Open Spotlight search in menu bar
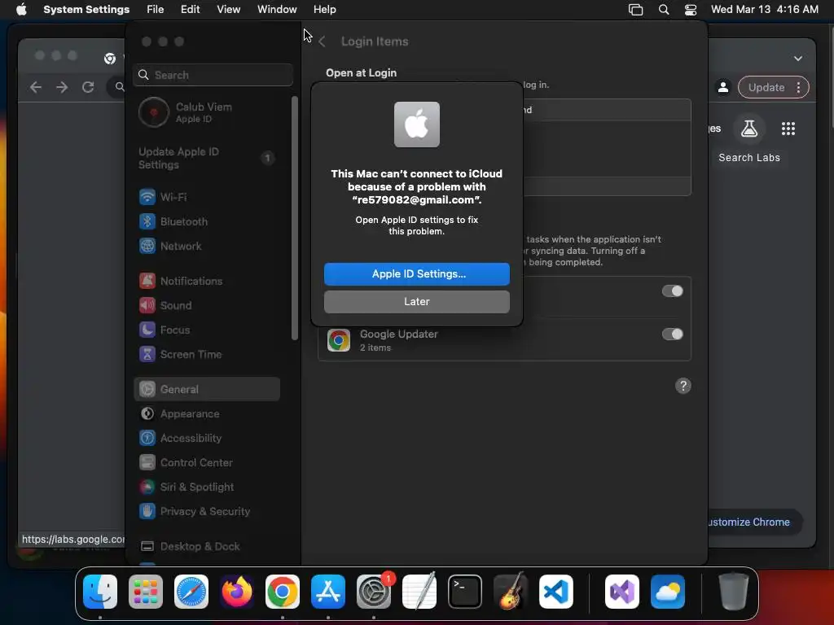The height and width of the screenshot is (625, 834). pyautogui.click(x=663, y=10)
